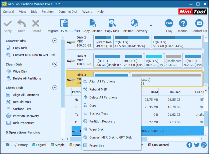Click the Unused column header
This screenshot has height=154, width=209.
click(170, 92)
